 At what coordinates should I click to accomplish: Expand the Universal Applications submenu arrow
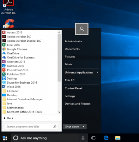click(x=97, y=72)
